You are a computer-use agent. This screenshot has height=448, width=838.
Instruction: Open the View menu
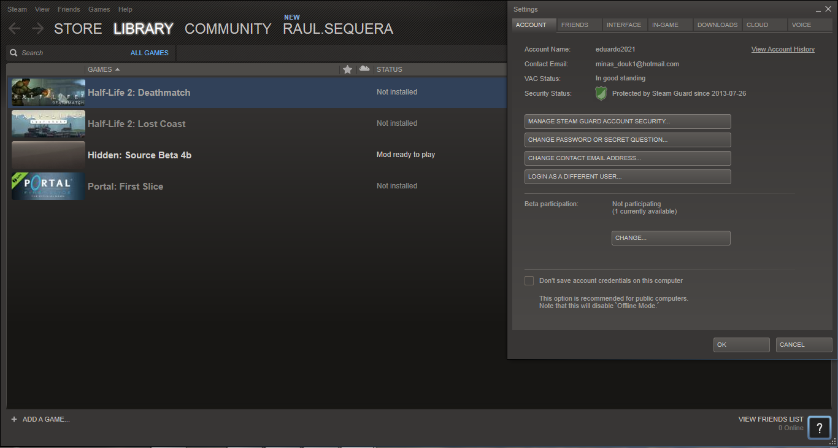42,9
